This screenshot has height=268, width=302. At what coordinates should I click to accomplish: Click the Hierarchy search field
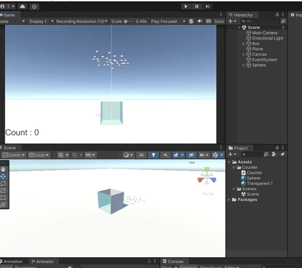(260, 21)
